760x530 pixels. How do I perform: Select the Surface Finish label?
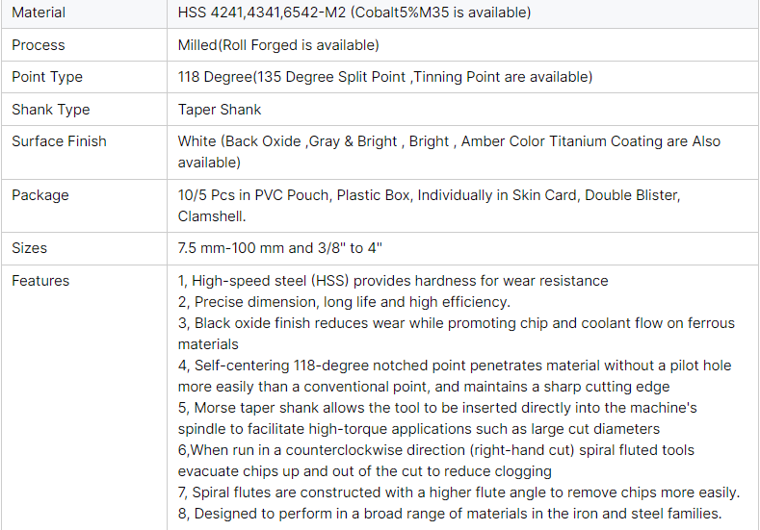click(x=59, y=141)
